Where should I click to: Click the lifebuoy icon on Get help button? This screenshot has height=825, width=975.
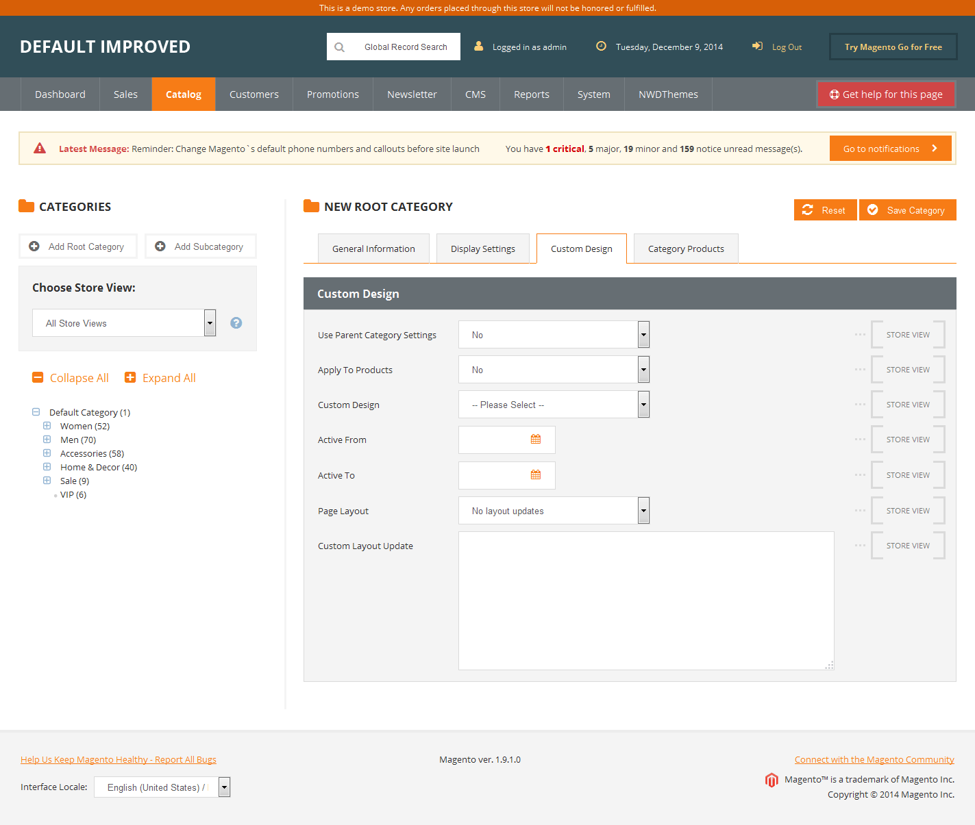pos(835,94)
